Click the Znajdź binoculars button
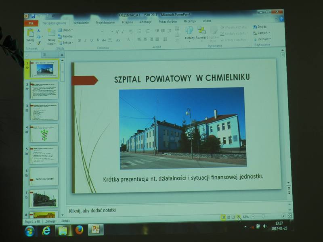The image size is (323, 242). click(x=260, y=27)
